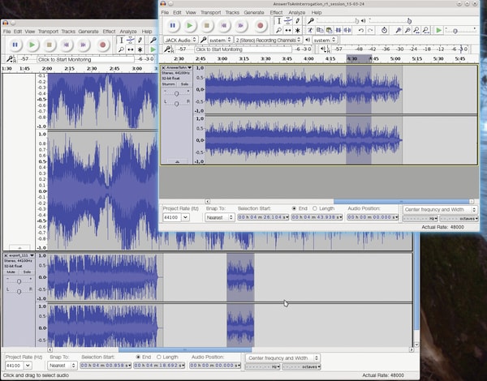Screen dimensions: 487x381
Task: Open Analyze menu in back window
Action: (x=128, y=32)
